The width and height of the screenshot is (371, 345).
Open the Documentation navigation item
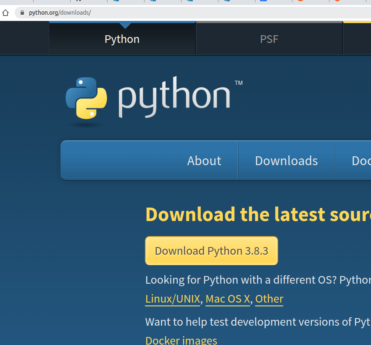point(360,161)
